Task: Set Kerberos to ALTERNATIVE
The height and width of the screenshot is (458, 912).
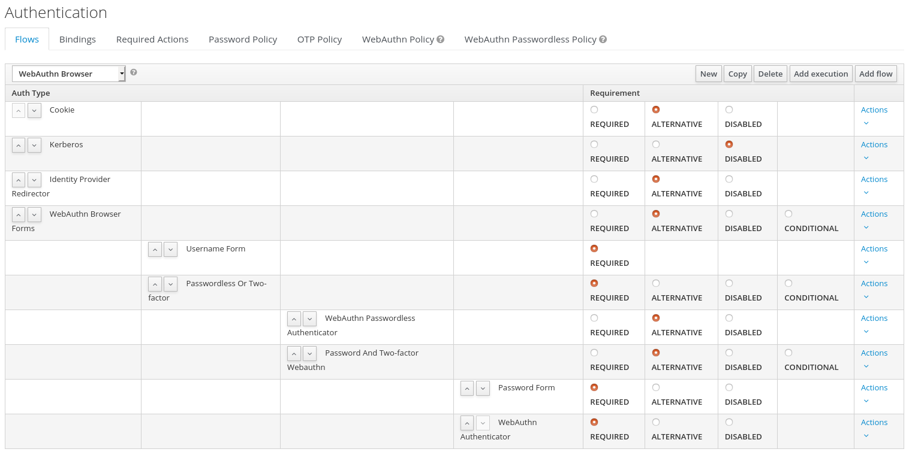Action: pos(656,144)
